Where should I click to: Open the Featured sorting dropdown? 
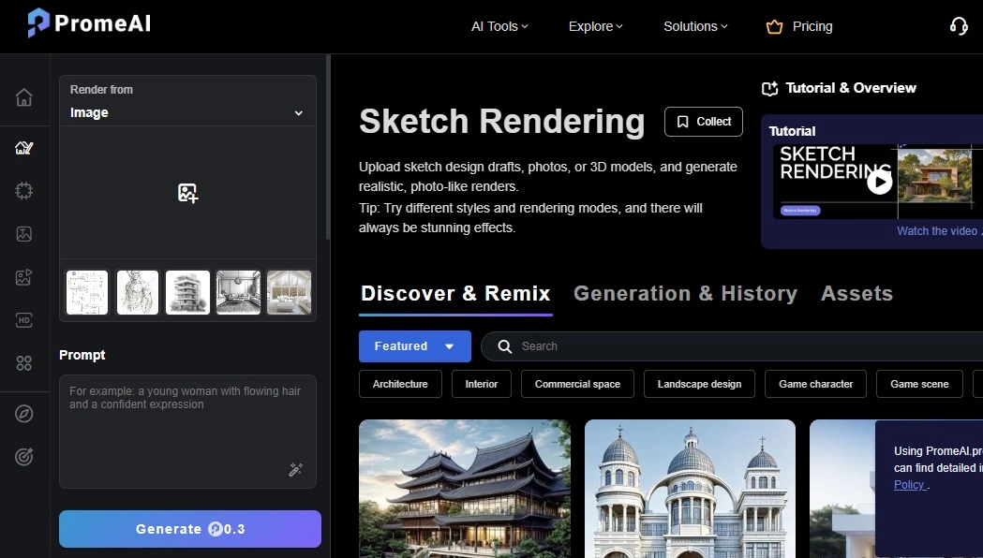pyautogui.click(x=414, y=346)
